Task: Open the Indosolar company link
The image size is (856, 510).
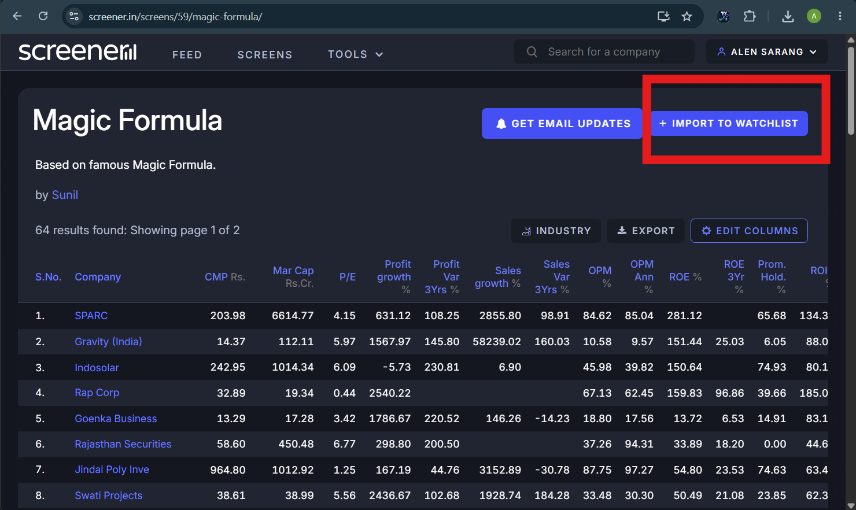Action: tap(97, 368)
